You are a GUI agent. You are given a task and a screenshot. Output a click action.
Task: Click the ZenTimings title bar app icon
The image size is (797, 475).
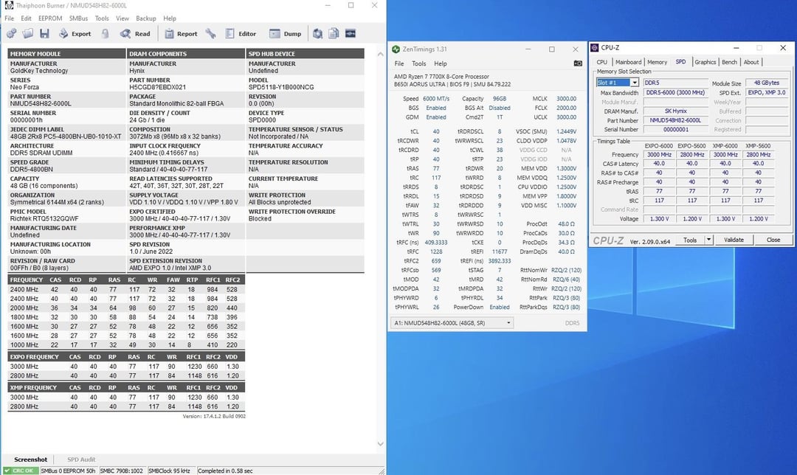pos(396,49)
